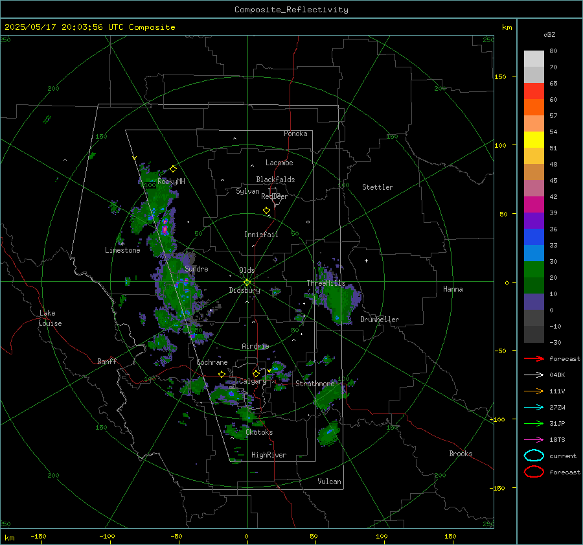Click the Drumheller city label
Image resolution: width=583 pixels, height=545 pixels.
380,319
